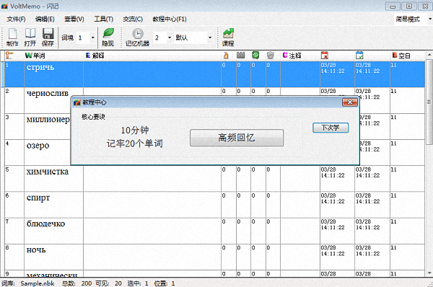The image size is (433, 287).
Task: Sort by the B 空白 column header
Action: (x=401, y=56)
